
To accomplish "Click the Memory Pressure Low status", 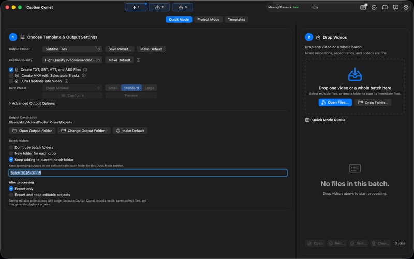I will point(283,7).
